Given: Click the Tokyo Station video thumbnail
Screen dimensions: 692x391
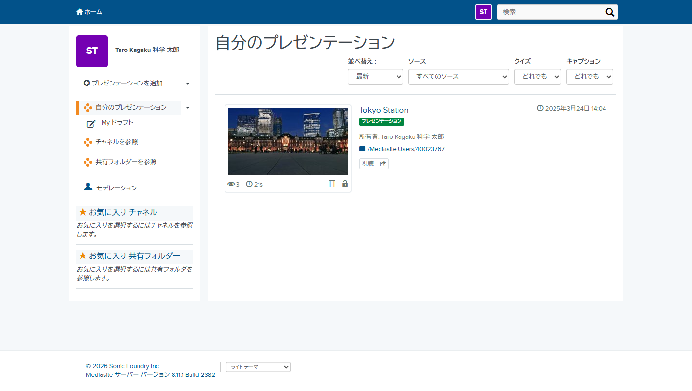Looking at the screenshot, I should click(288, 141).
